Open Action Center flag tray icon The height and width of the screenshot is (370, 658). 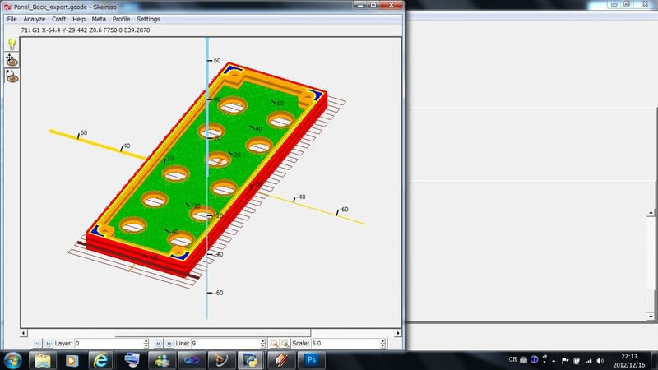click(x=565, y=360)
